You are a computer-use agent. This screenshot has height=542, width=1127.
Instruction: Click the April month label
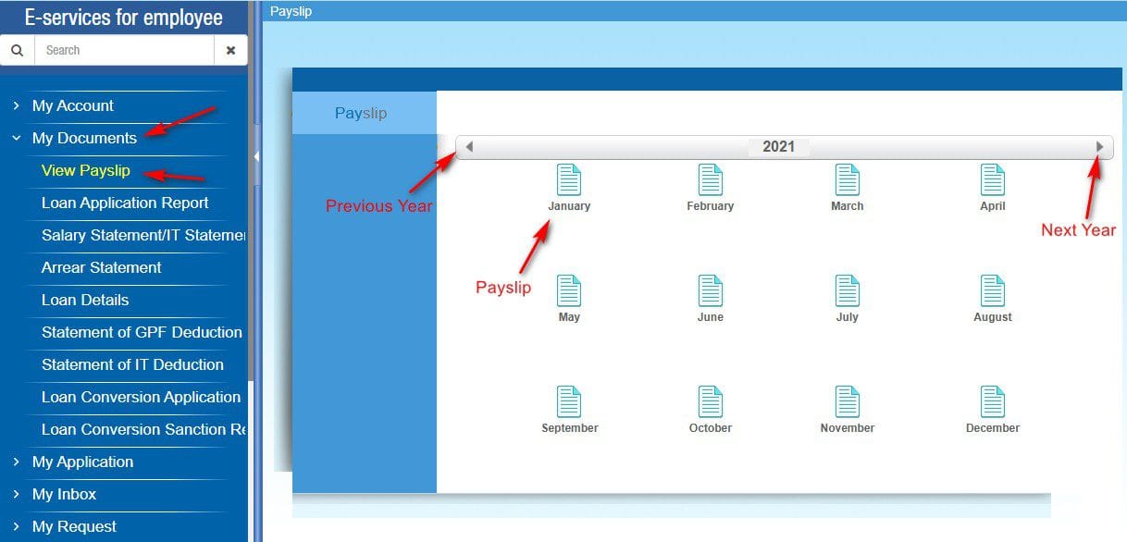(x=993, y=206)
